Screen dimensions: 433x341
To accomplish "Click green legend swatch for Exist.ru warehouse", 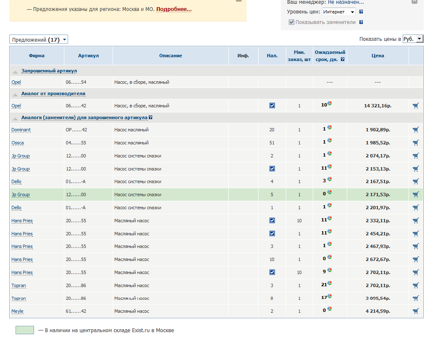I will coord(25,330).
